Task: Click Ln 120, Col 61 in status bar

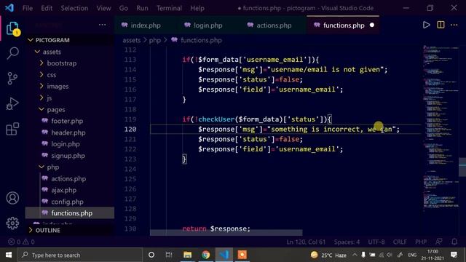Action: 306,242
